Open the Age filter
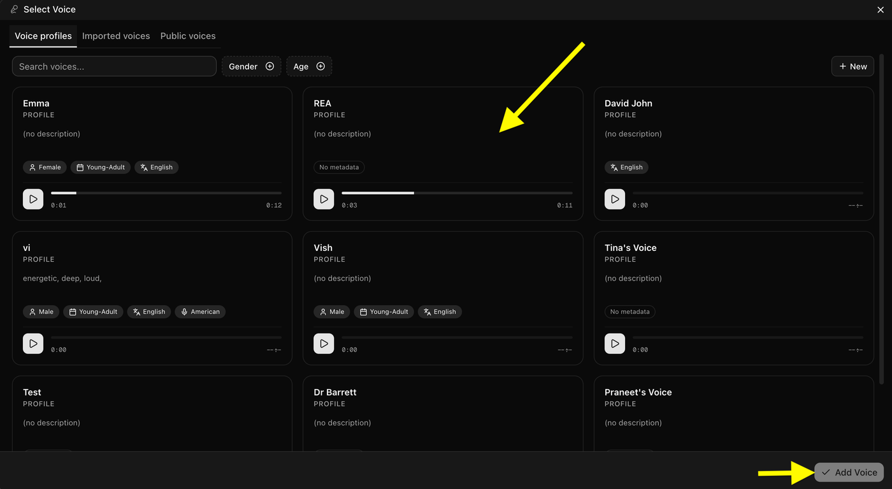Image resolution: width=892 pixels, height=489 pixels. coord(309,66)
